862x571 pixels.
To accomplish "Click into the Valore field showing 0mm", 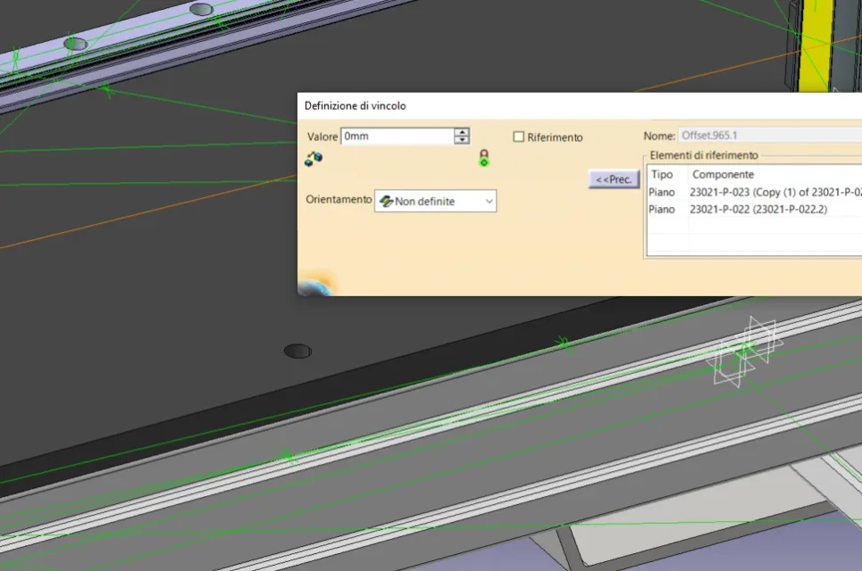I will click(398, 137).
